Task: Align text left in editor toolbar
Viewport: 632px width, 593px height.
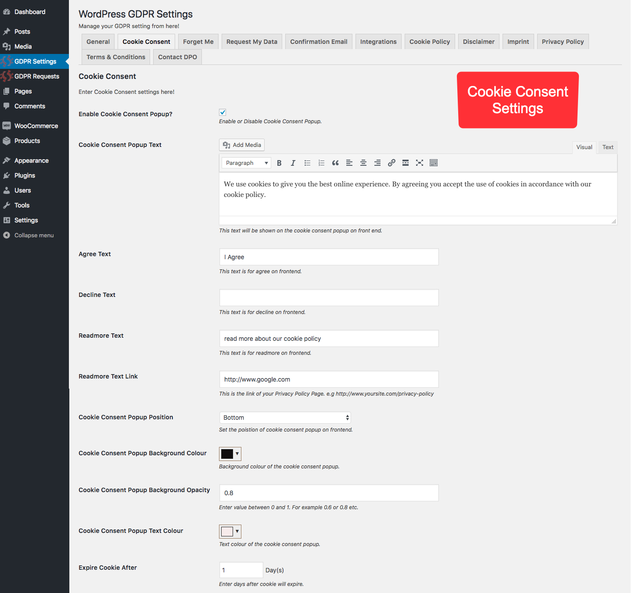Action: click(x=349, y=163)
